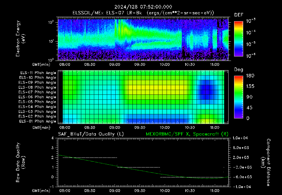The width and height of the screenshot is (282, 195).
Task: Select the Component Distance (km) axis label
Action: pyautogui.click(x=266, y=162)
